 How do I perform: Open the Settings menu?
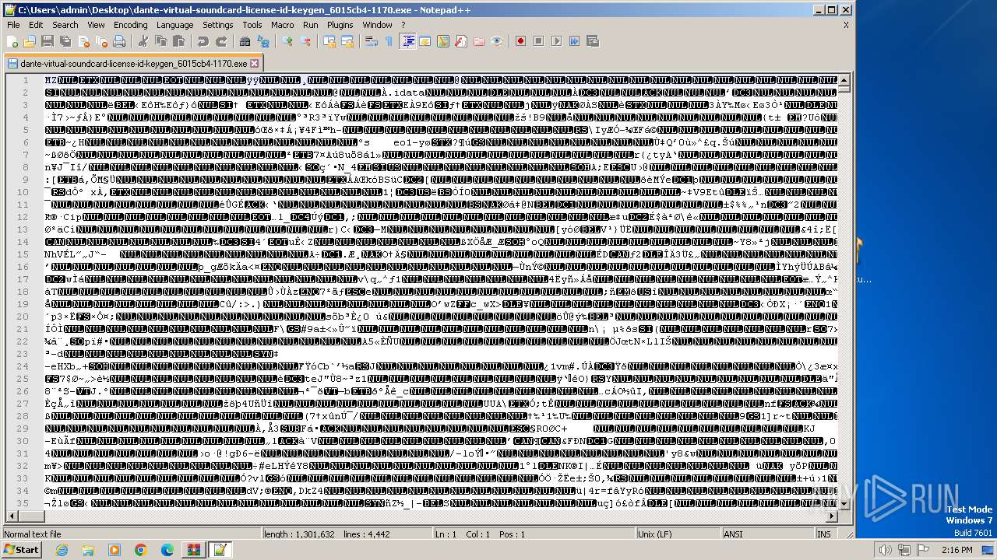tap(218, 25)
